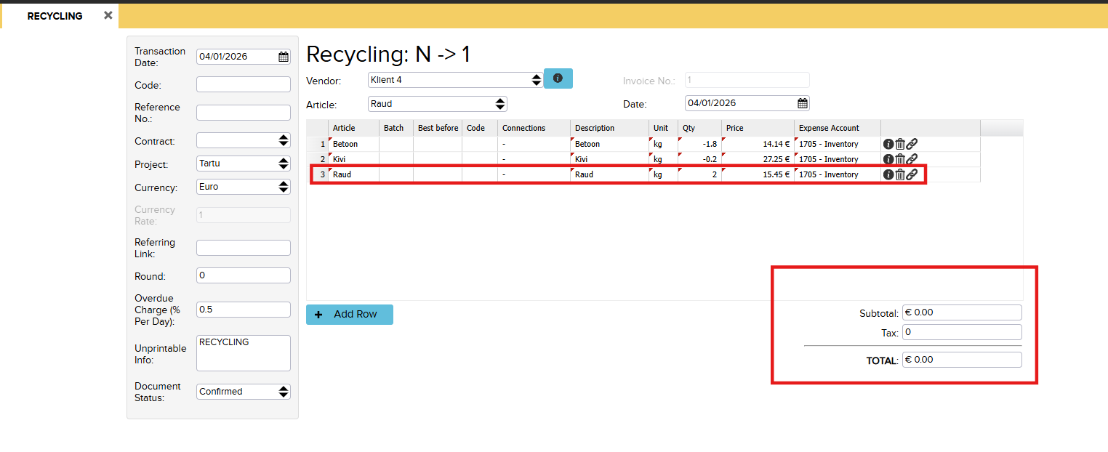Click the blue vendor info button

[558, 78]
